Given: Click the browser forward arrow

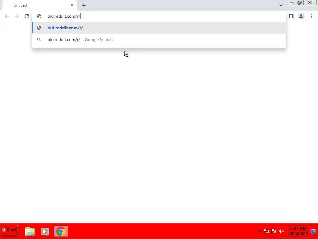Looking at the screenshot, I should 17,16.
